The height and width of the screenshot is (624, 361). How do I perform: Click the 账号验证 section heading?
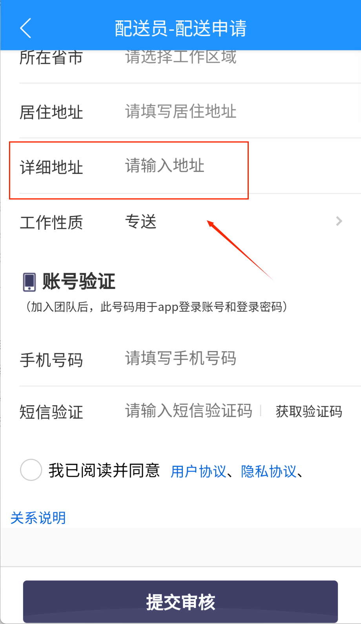pos(78,282)
